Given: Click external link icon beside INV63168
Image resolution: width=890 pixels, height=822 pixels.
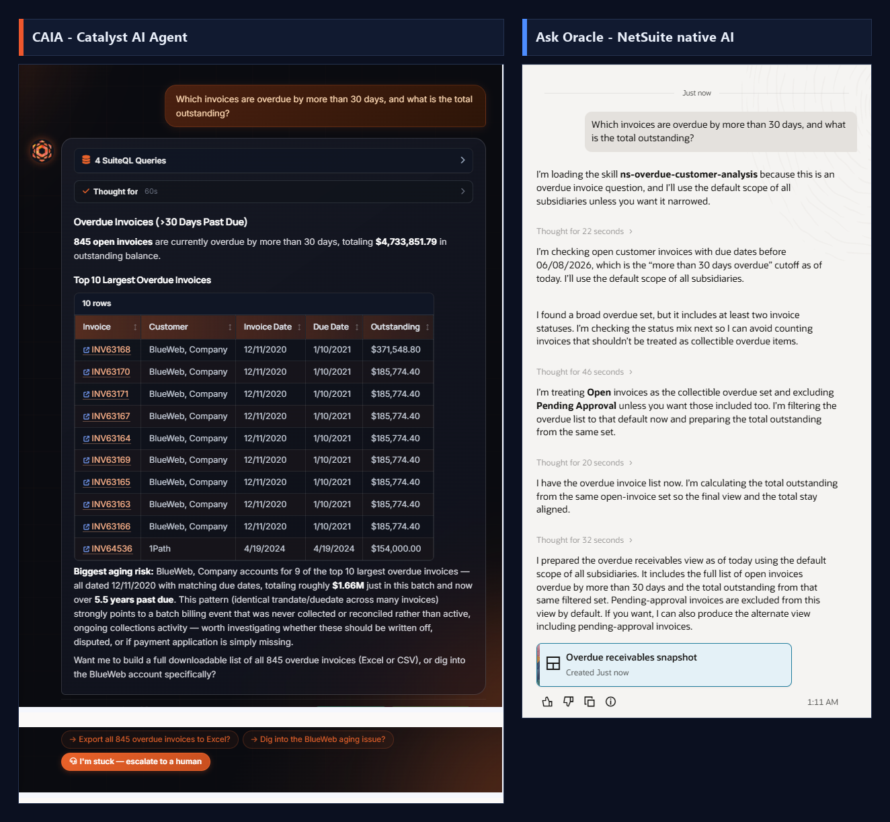Looking at the screenshot, I should [86, 350].
